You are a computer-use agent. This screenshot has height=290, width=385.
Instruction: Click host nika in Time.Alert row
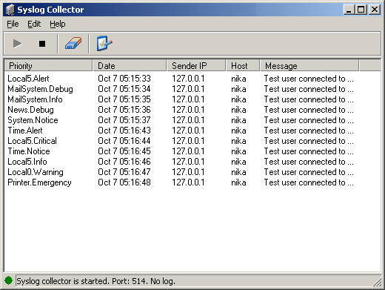tap(238, 131)
